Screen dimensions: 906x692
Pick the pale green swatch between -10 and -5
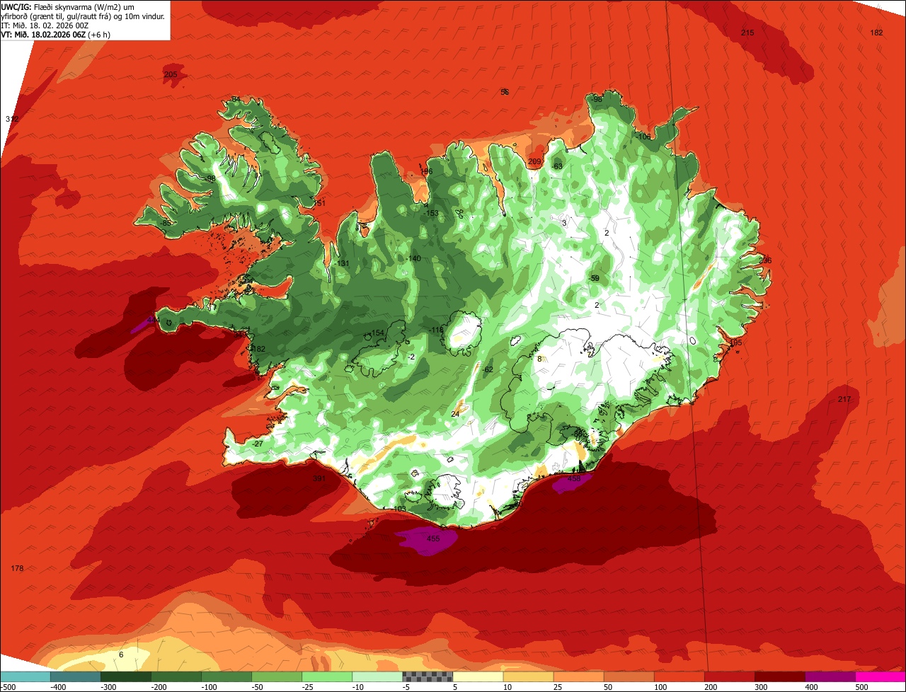[x=377, y=676]
